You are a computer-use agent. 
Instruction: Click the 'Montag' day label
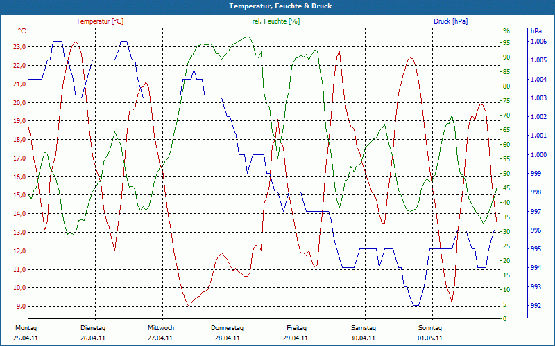click(x=26, y=328)
